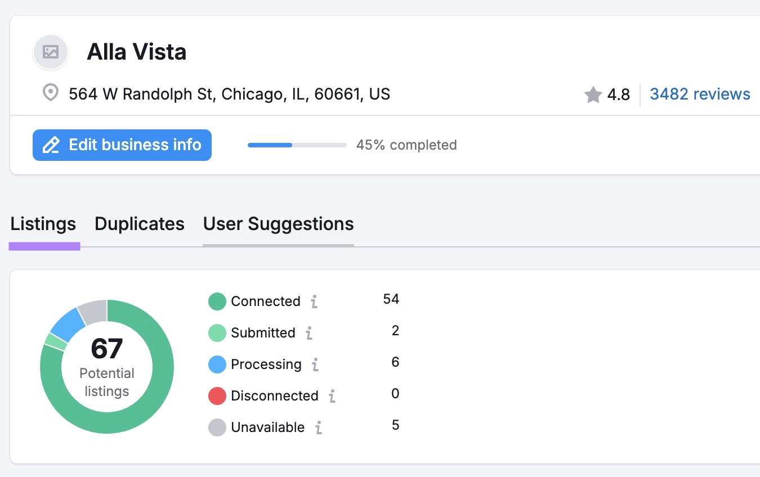The height and width of the screenshot is (477, 760).
Task: Click the green Connected legend dot
Action: click(x=219, y=301)
